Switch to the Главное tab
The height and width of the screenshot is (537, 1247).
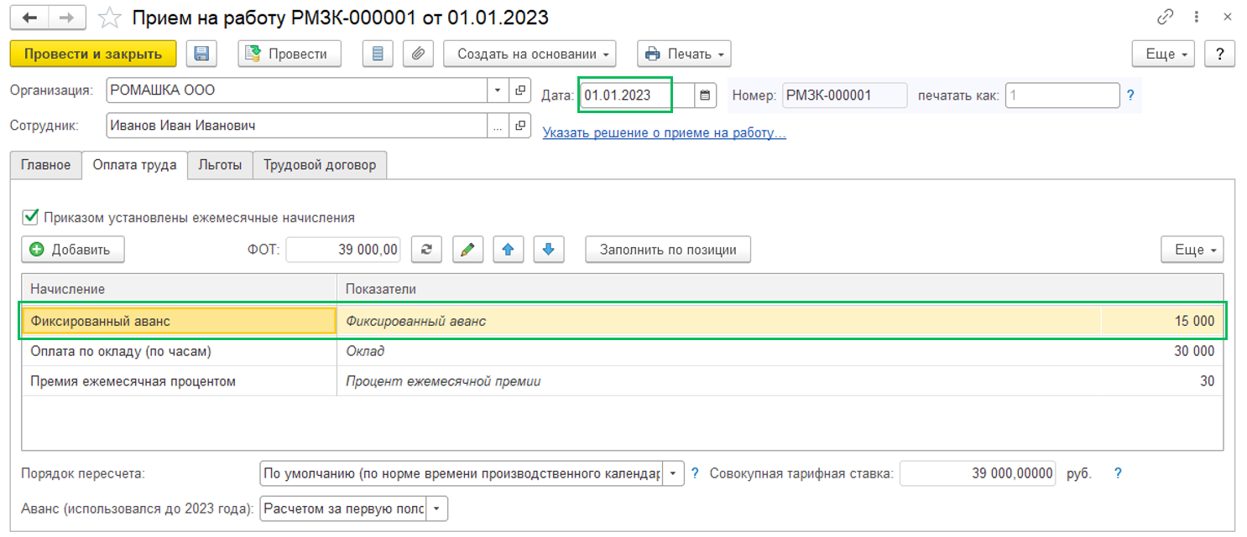[x=45, y=165]
